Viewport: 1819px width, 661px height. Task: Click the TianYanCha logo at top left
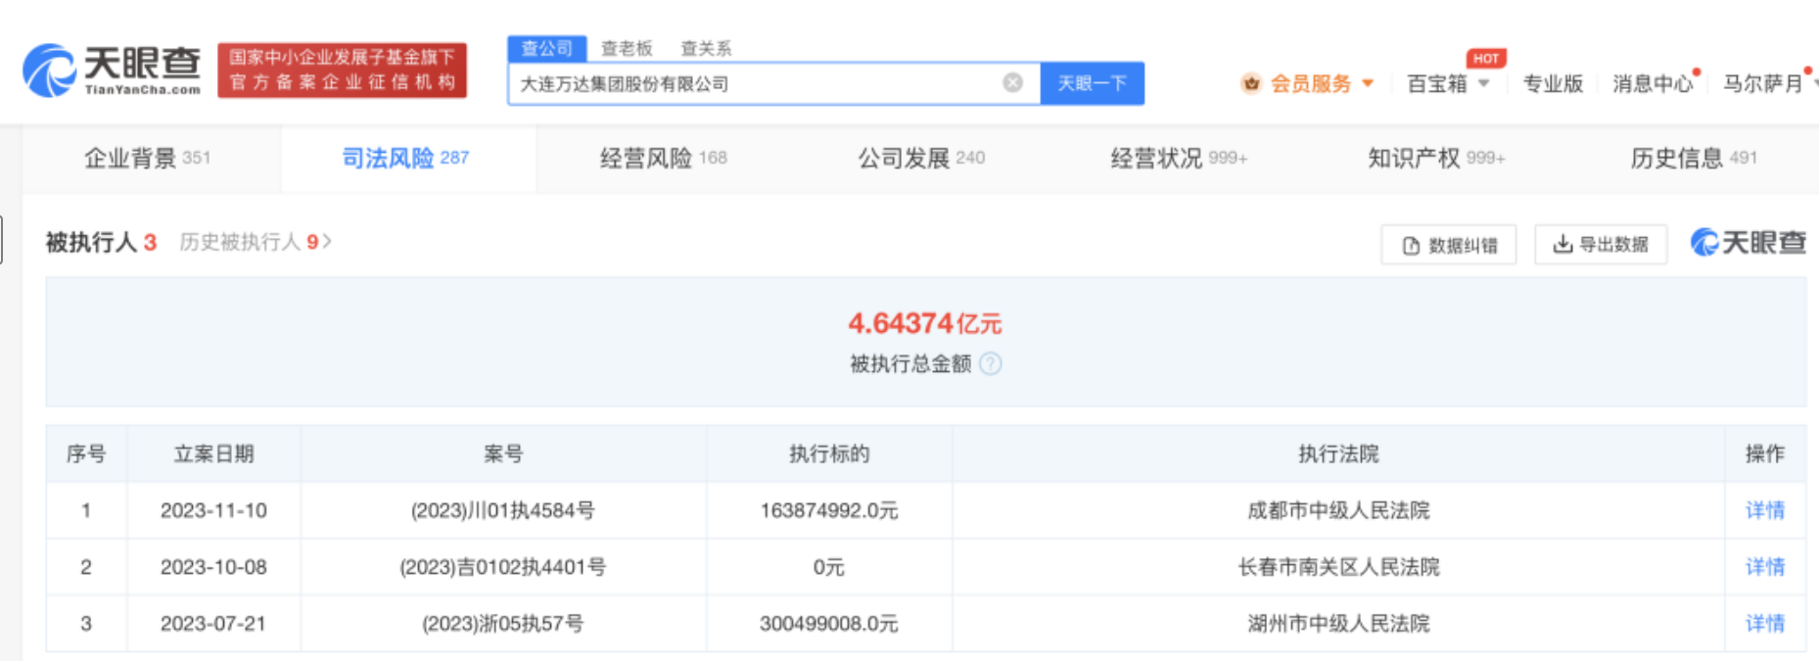[x=112, y=70]
